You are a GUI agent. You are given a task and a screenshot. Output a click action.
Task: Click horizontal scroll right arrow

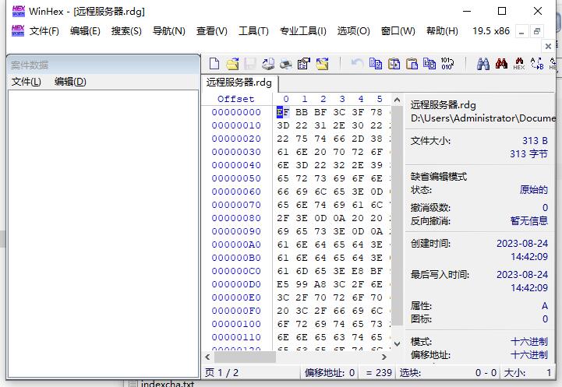click(384, 357)
